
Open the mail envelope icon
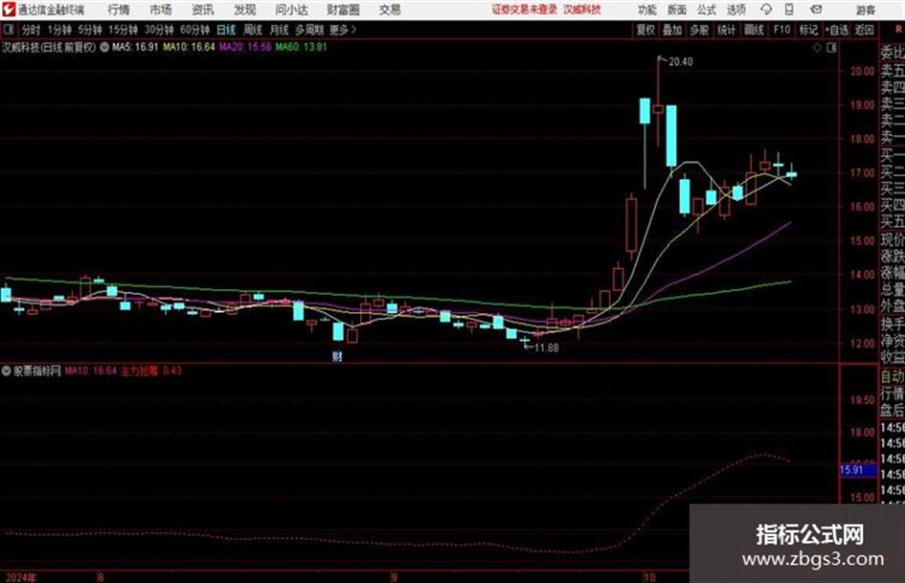(x=816, y=10)
